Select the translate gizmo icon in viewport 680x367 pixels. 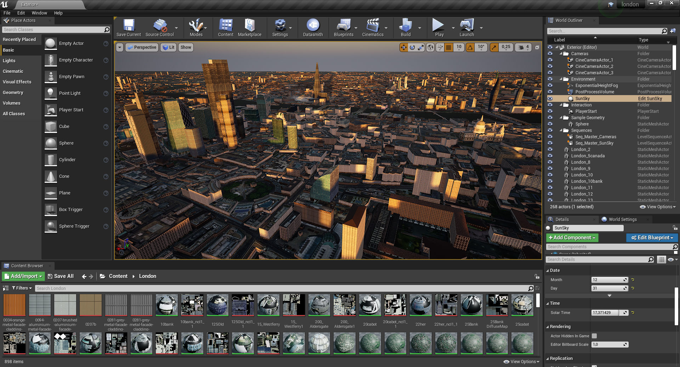coord(404,47)
